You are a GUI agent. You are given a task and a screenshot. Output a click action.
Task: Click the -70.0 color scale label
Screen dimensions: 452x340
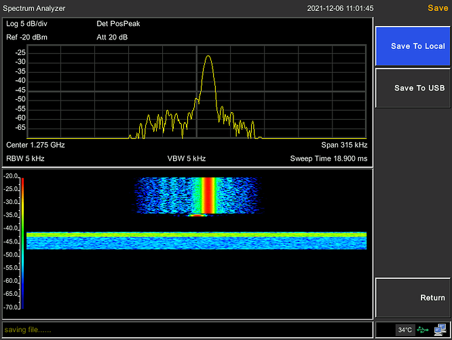[x=11, y=307]
